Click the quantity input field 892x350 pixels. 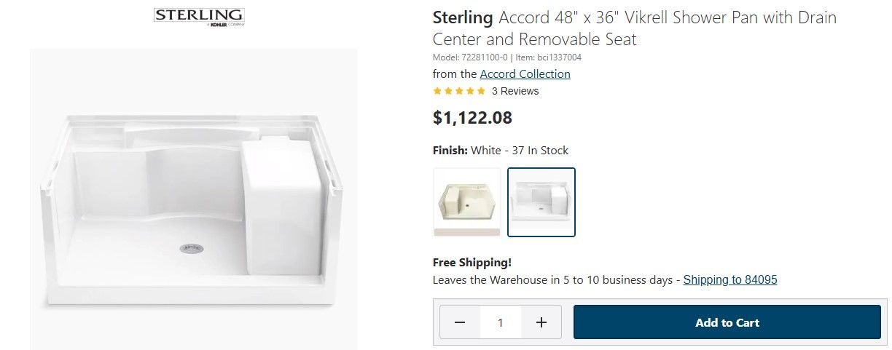click(500, 322)
